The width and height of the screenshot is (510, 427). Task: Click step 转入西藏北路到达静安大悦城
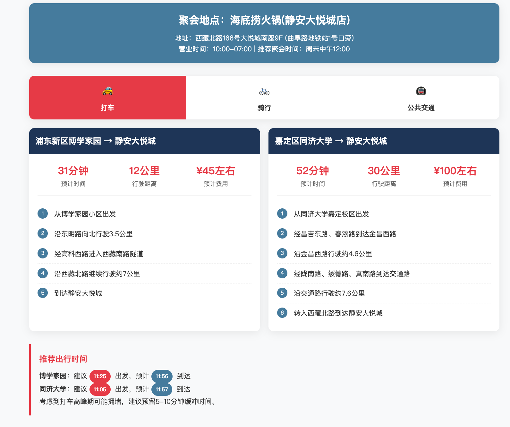384,313
